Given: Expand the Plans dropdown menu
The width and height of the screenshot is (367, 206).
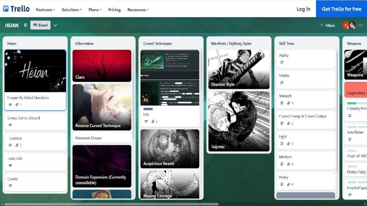Looking at the screenshot, I should (95, 10).
